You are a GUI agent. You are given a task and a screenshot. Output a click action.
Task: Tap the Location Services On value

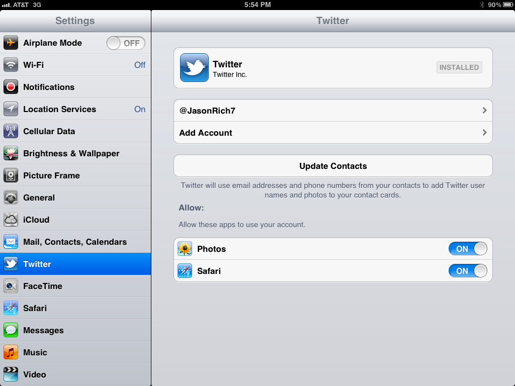tap(140, 109)
